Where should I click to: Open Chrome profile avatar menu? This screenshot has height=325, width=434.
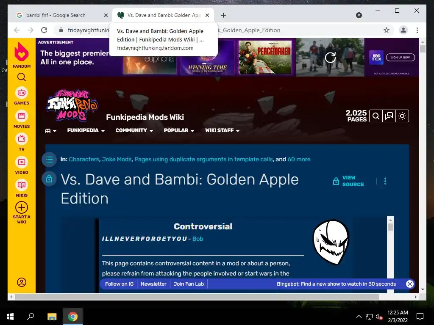(403, 30)
